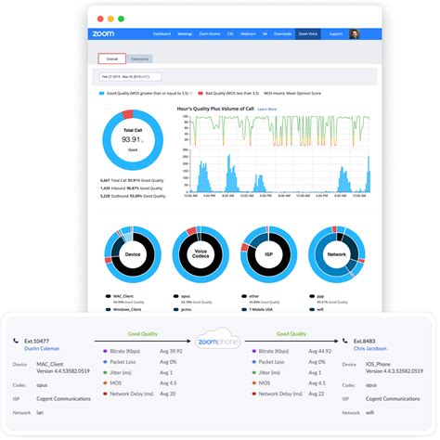Click the red Network Delay dot in right column
Image resolution: width=440 pixels, height=440 pixels.
tap(254, 394)
